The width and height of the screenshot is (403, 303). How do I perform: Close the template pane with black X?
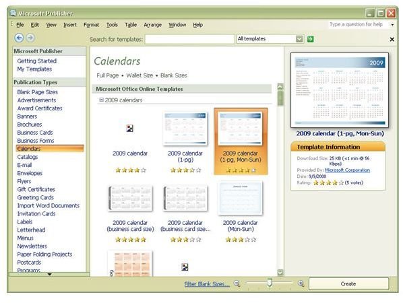(392, 39)
